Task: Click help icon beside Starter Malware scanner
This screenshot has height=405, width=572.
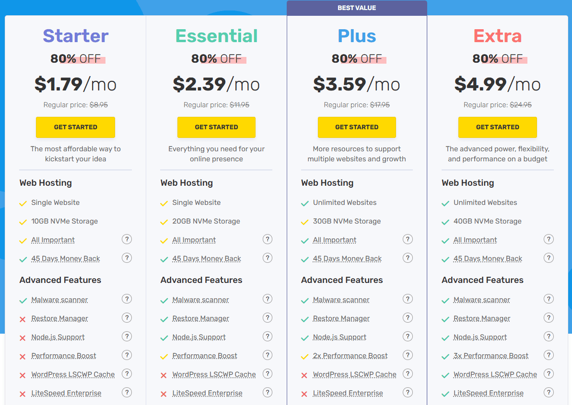Action: (127, 299)
